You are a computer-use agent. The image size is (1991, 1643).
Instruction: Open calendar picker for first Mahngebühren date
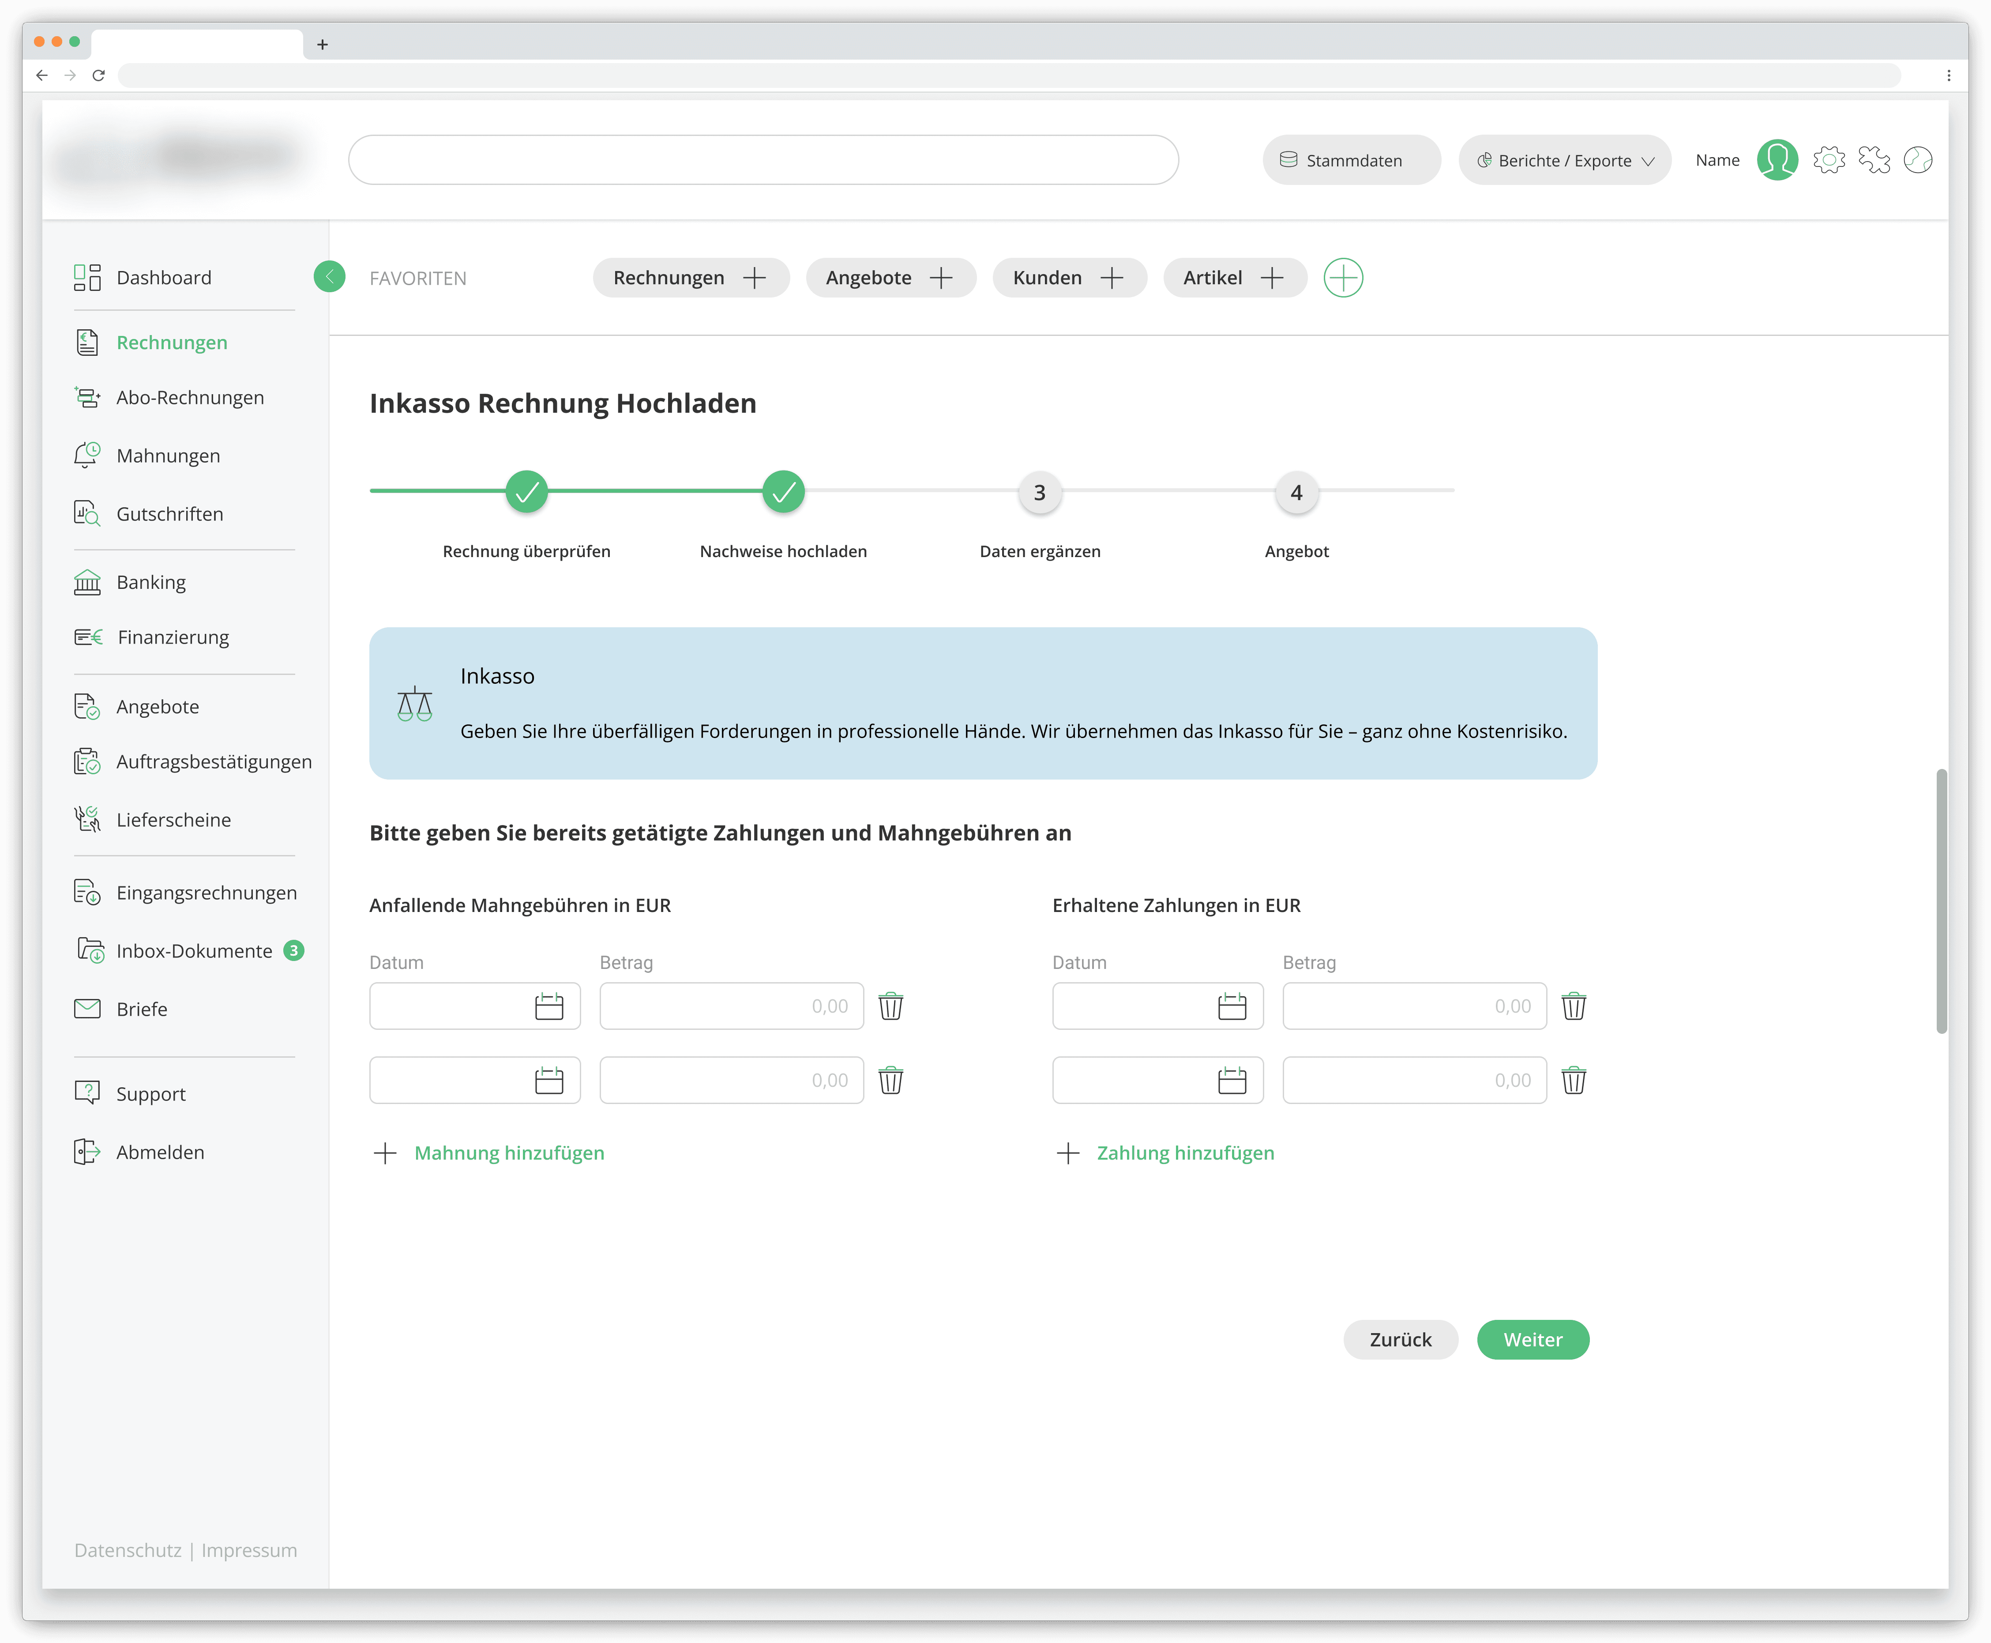tap(548, 1006)
